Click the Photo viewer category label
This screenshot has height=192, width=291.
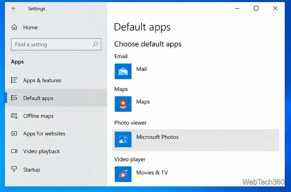[x=130, y=123]
